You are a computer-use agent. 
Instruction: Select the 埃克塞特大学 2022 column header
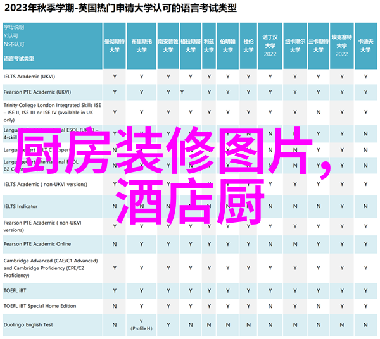tap(342, 46)
